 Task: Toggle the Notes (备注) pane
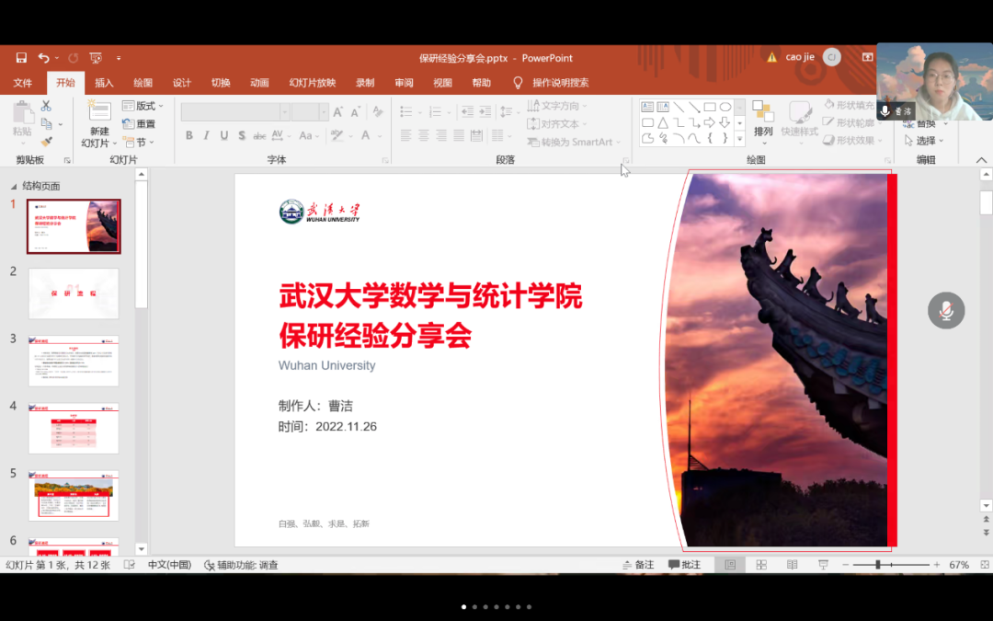(638, 565)
